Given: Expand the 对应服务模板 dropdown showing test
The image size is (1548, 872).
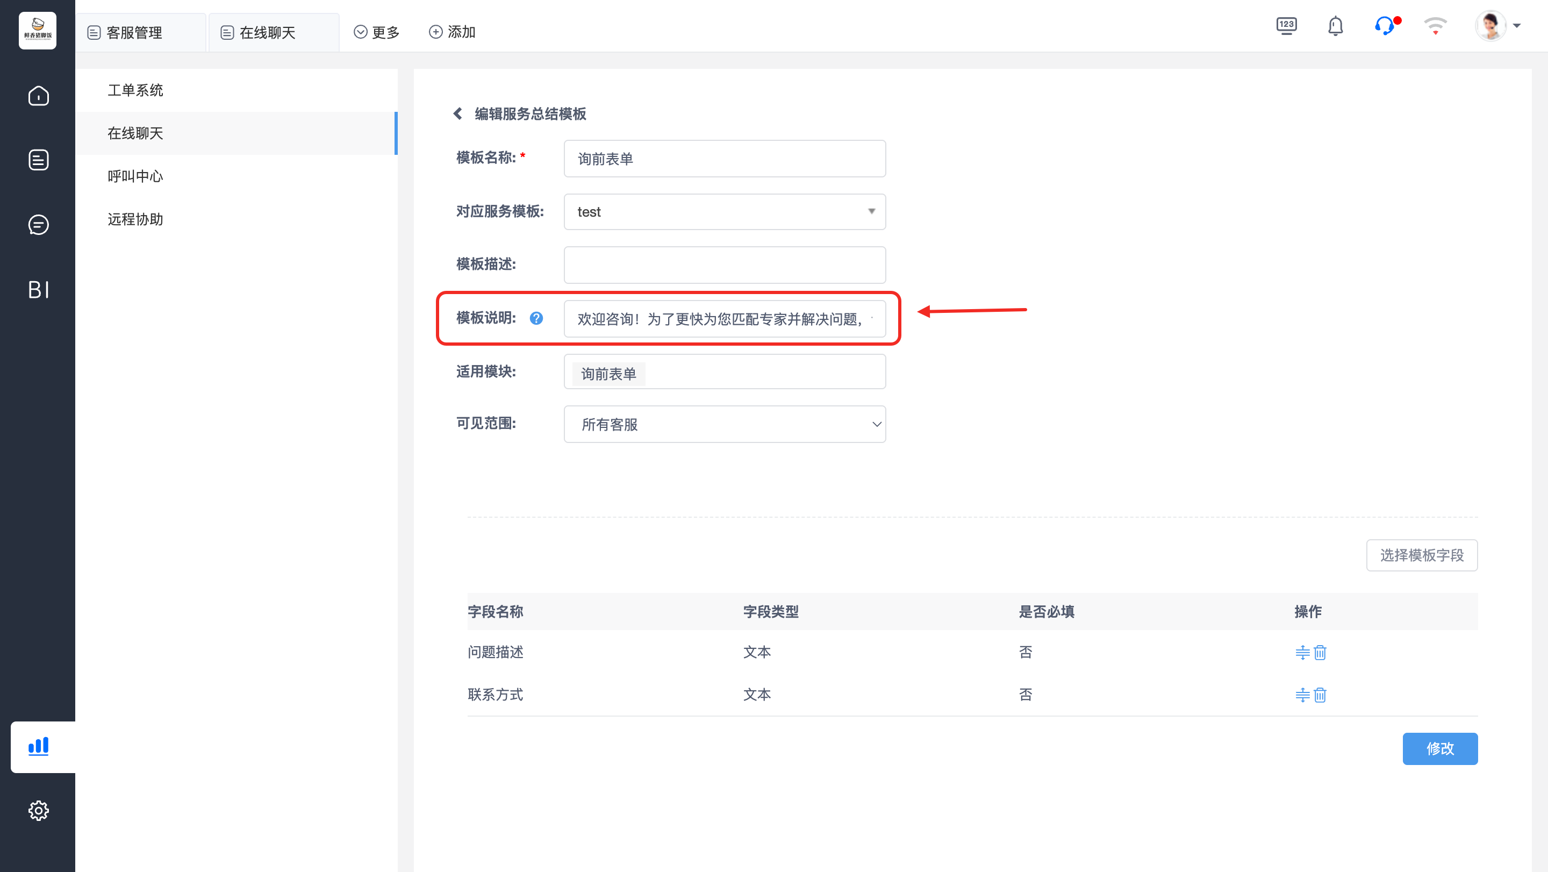Looking at the screenshot, I should 724,211.
